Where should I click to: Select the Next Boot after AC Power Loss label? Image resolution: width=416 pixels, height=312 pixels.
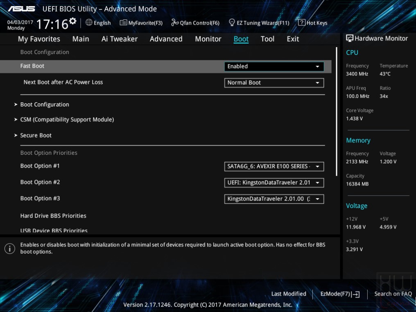pyautogui.click(x=63, y=82)
